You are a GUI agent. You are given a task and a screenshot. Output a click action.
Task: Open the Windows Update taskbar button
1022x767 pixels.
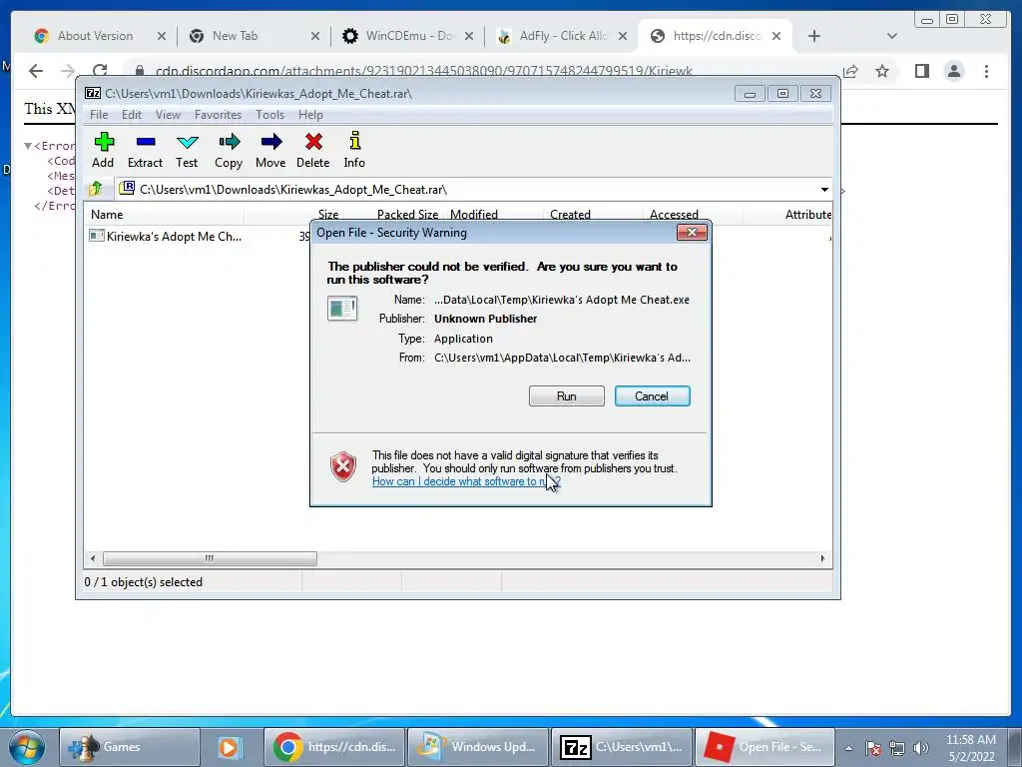pos(478,747)
